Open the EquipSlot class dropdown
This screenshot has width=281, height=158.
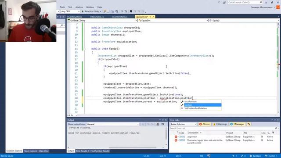click(173, 21)
